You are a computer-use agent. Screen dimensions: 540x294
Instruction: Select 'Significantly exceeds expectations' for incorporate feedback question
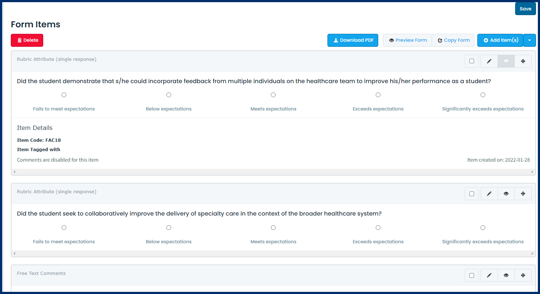[483, 95]
